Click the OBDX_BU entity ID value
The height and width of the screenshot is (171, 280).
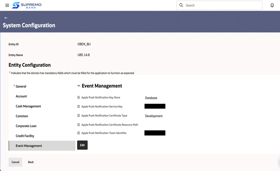[84, 44]
